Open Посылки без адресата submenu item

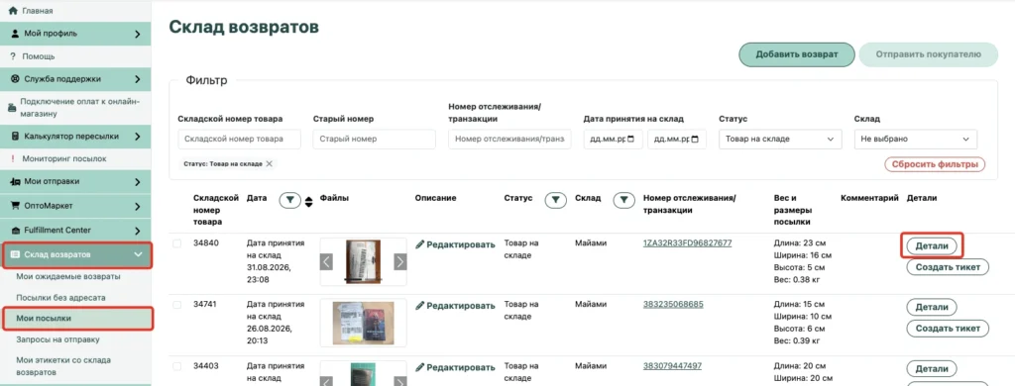pos(60,298)
